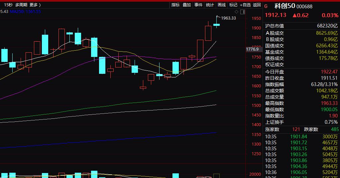Screen dimensions: 340x178
Task: Add to watchlist with +自选
Action: pyautogui.click(x=245, y=5)
